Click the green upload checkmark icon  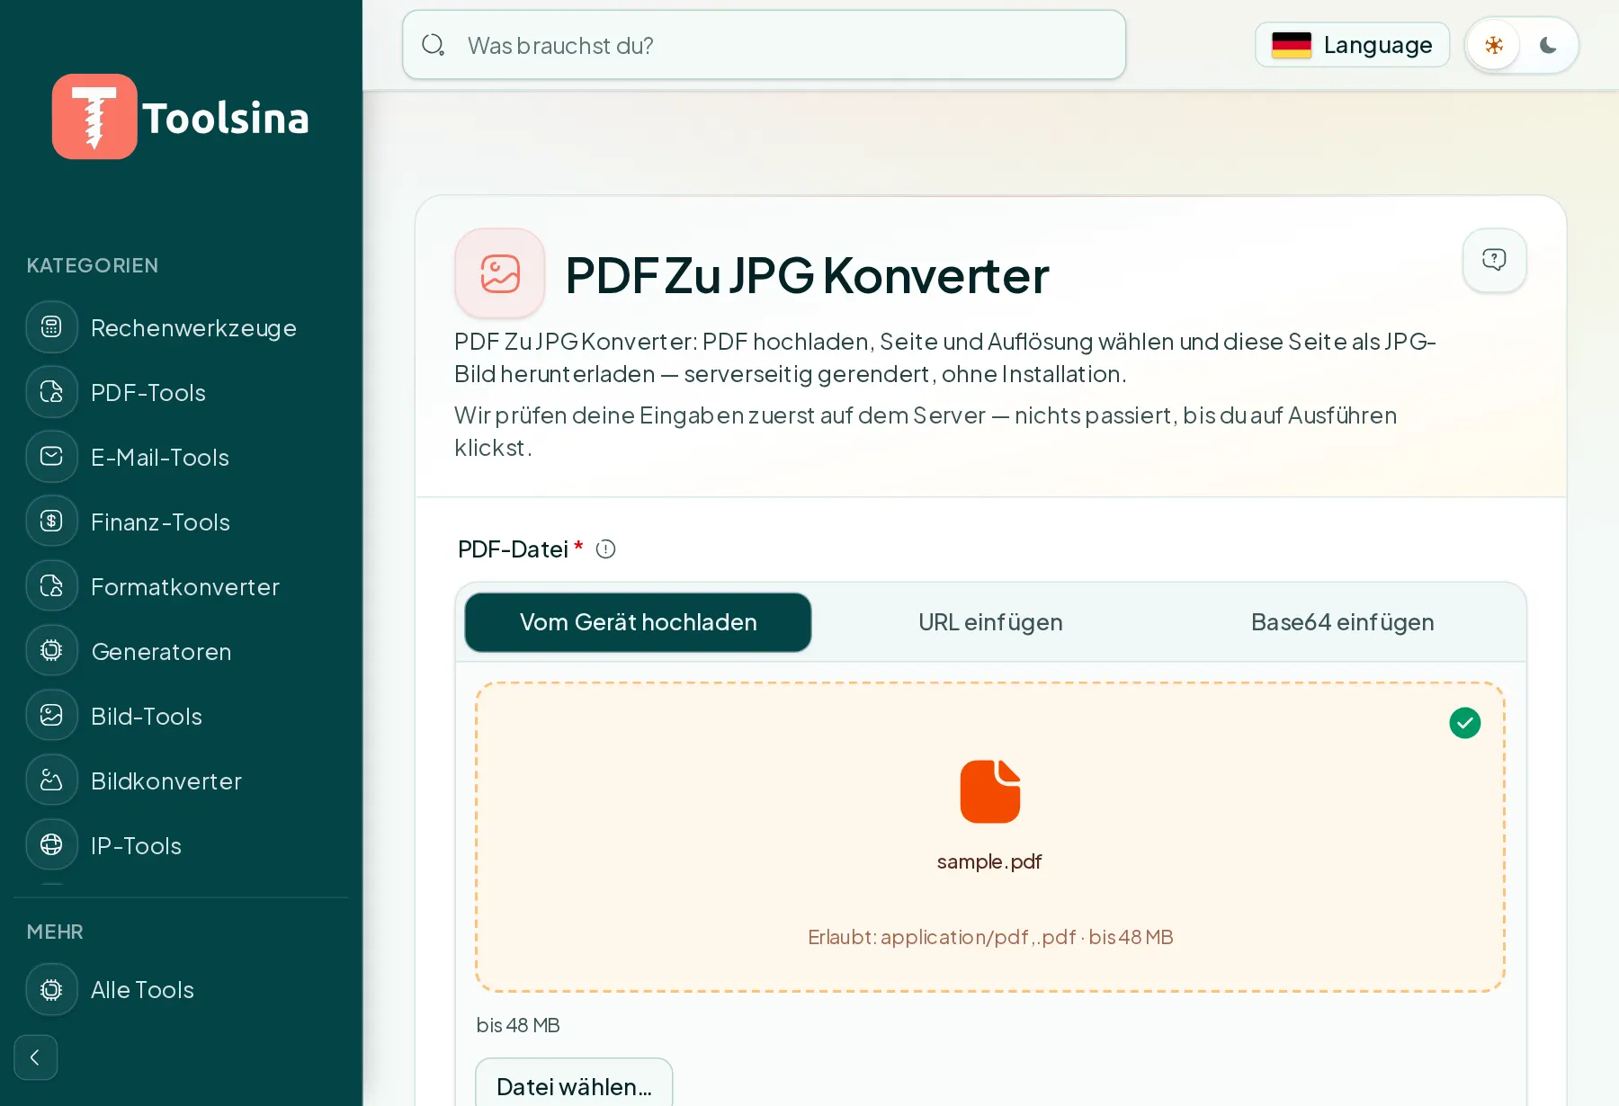pyautogui.click(x=1465, y=723)
